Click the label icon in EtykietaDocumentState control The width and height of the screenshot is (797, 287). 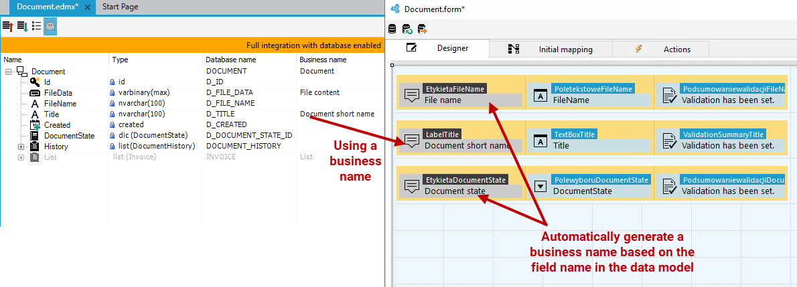[x=411, y=187]
